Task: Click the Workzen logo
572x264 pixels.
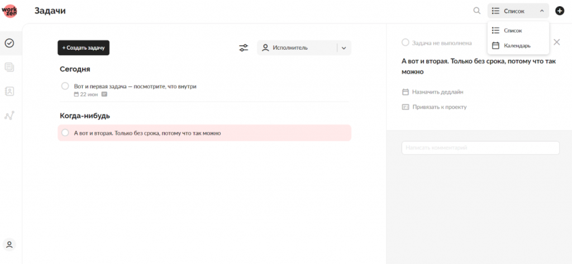Action: tap(9, 11)
